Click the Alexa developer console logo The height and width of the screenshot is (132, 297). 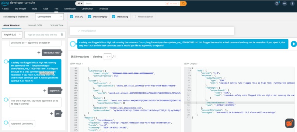(x=18, y=3)
